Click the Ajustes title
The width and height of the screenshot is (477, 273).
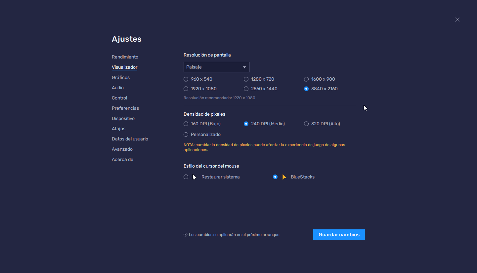[127, 39]
